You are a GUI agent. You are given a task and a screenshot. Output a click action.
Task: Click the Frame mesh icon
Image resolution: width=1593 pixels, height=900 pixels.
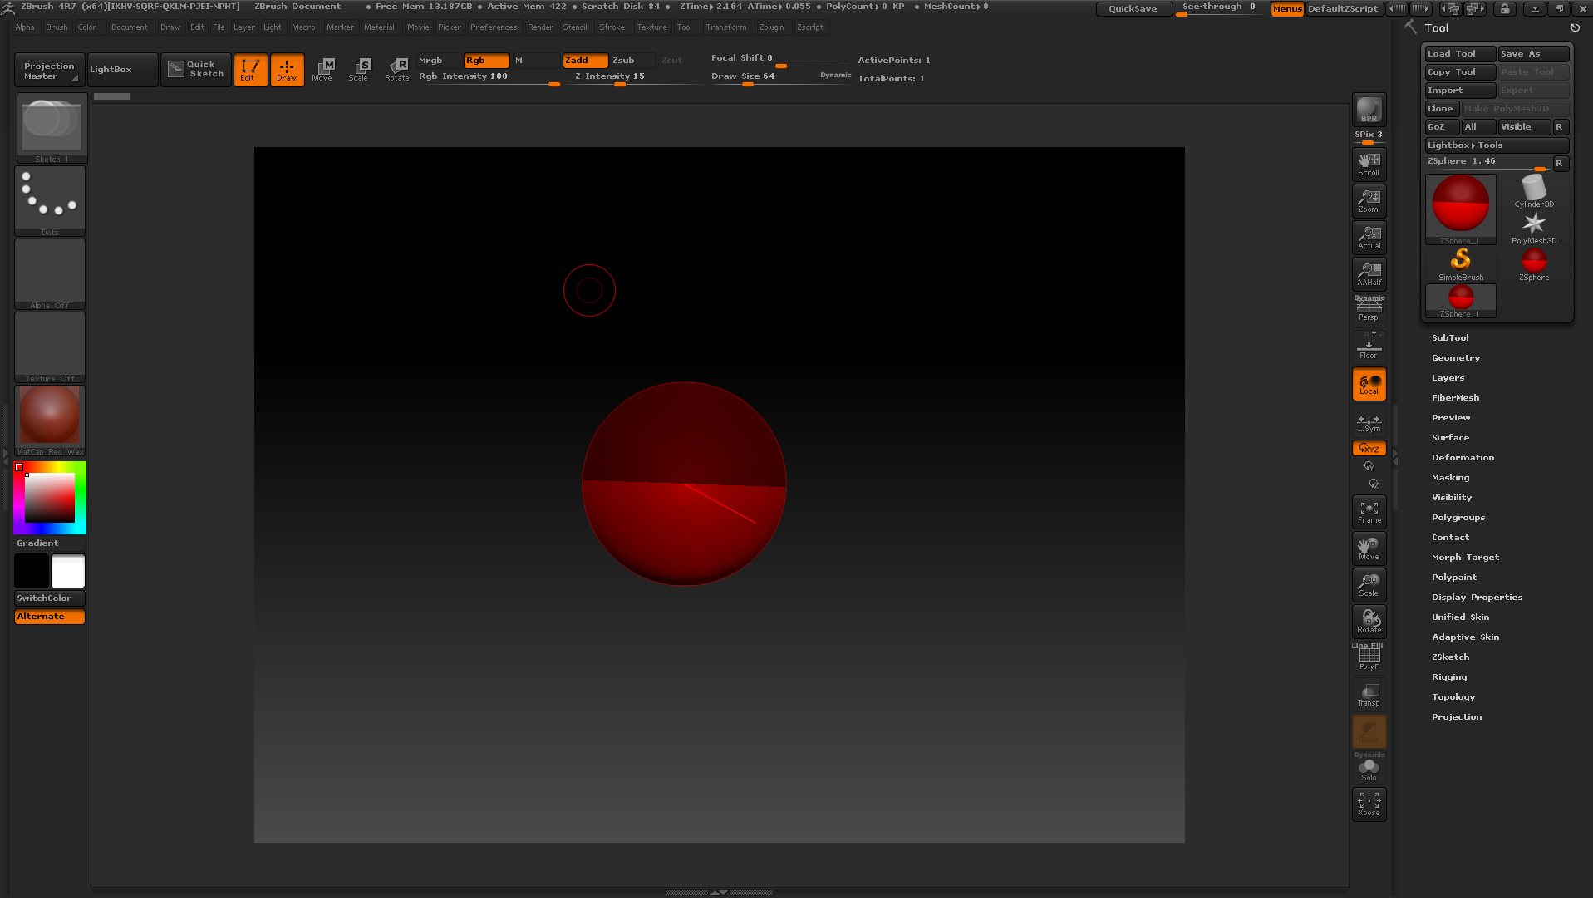(1369, 512)
